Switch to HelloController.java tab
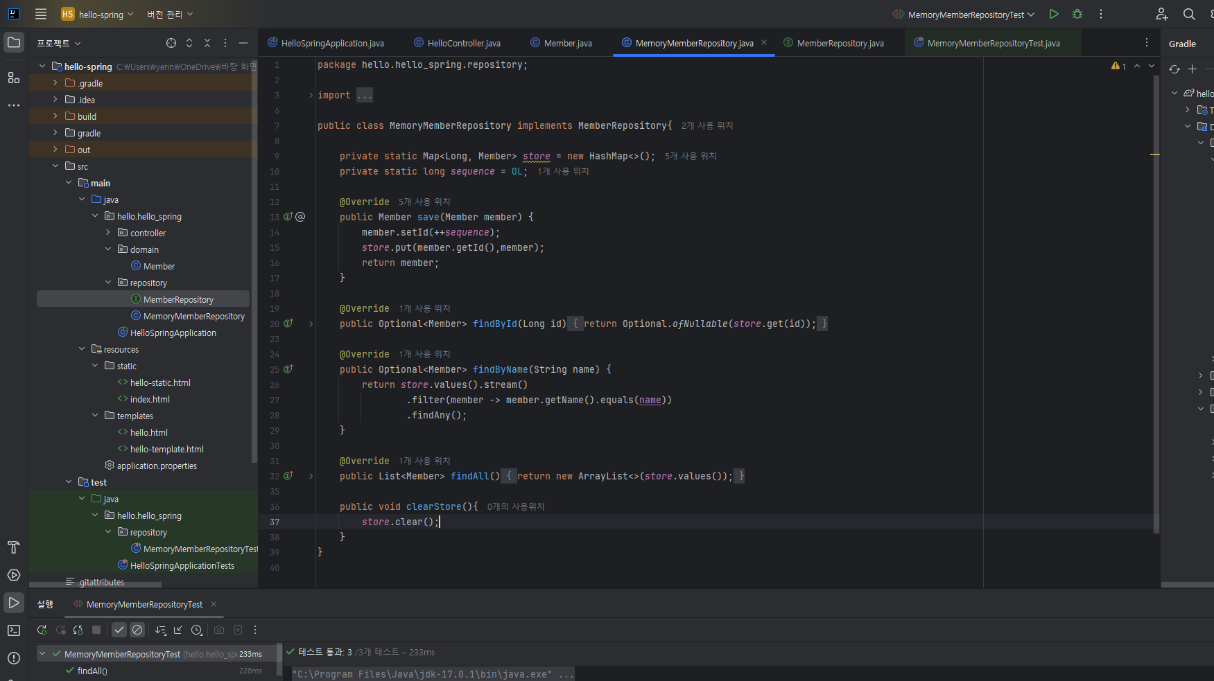 [458, 43]
